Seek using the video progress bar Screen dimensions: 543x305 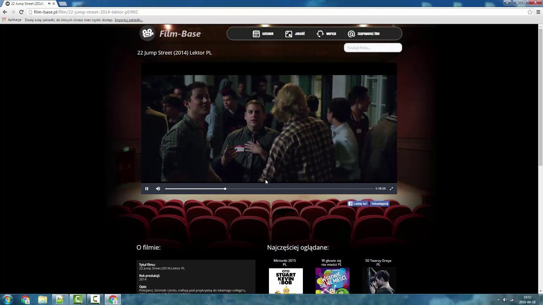(269, 189)
